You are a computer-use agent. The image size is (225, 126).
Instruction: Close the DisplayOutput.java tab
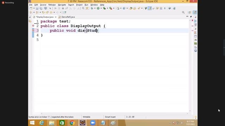pyautogui.click(x=56, y=17)
